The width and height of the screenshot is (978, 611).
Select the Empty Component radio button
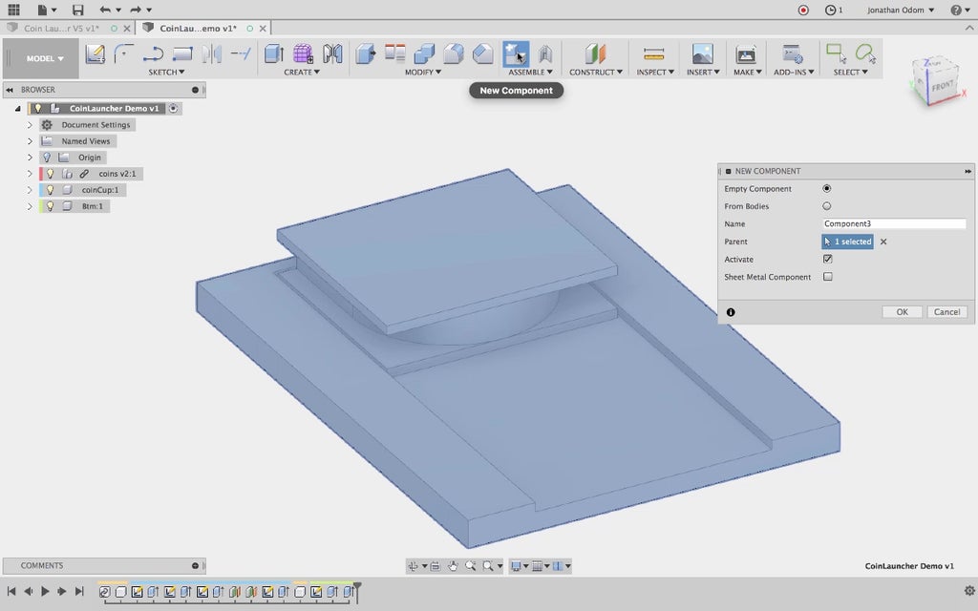click(827, 188)
